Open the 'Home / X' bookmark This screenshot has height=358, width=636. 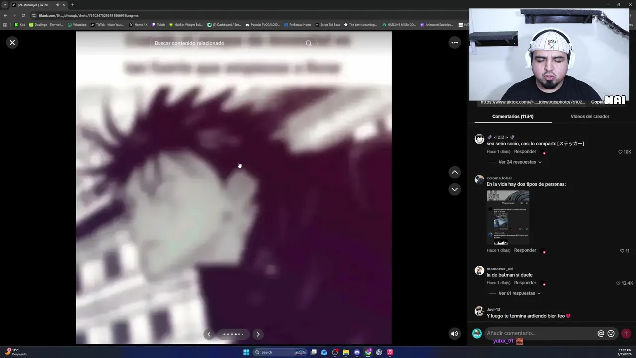138,24
